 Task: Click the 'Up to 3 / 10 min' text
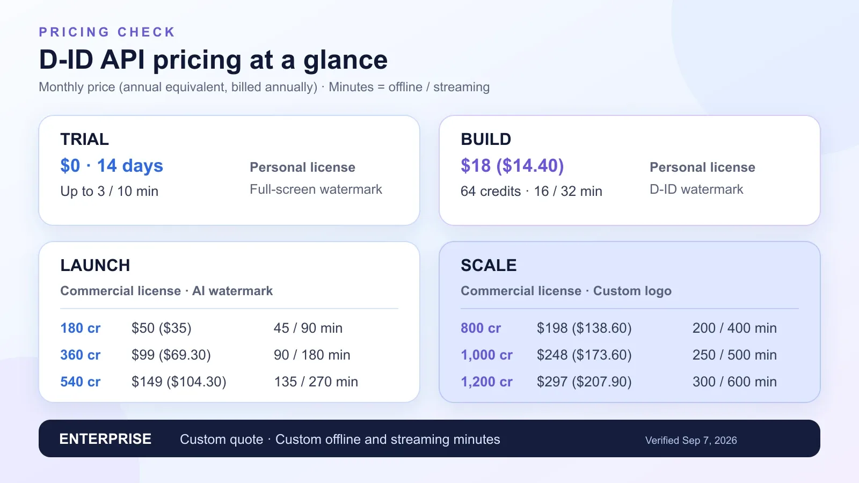(x=110, y=192)
